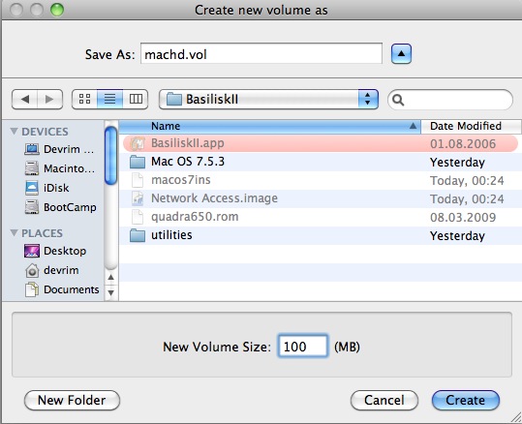Sort by the Name column header
This screenshot has width=522, height=424.
coord(269,126)
